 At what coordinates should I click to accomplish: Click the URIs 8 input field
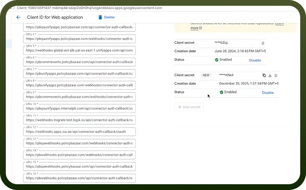[79, 85]
